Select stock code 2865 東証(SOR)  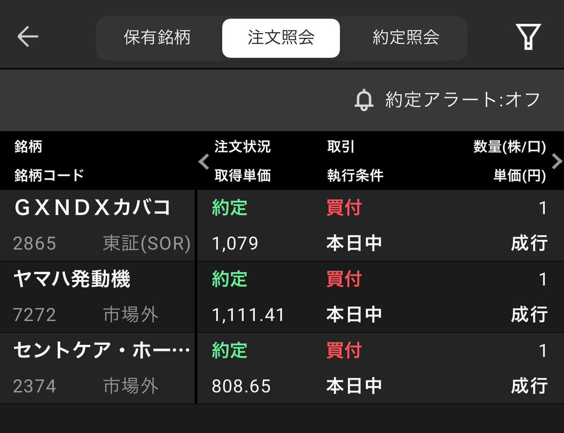click(x=102, y=243)
